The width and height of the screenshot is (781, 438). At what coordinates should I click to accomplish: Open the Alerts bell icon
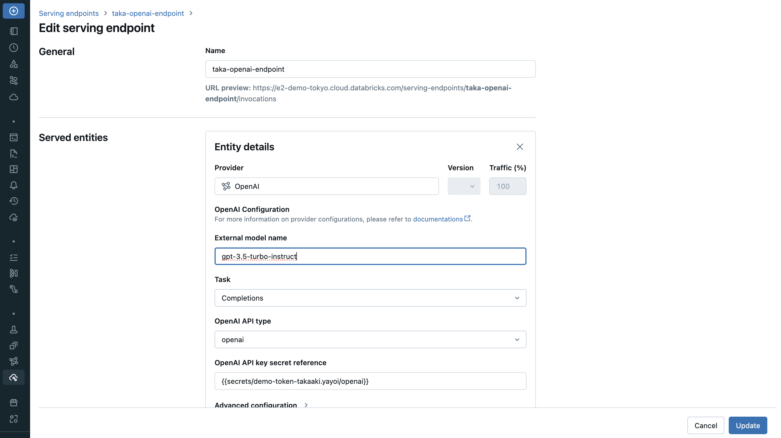click(x=14, y=185)
